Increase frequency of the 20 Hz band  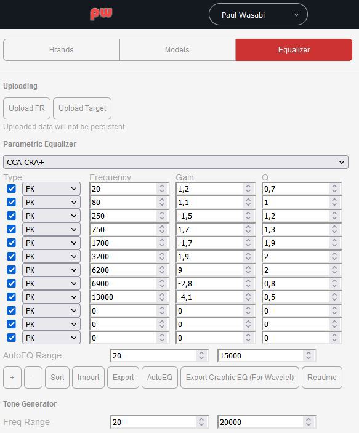(x=162, y=186)
